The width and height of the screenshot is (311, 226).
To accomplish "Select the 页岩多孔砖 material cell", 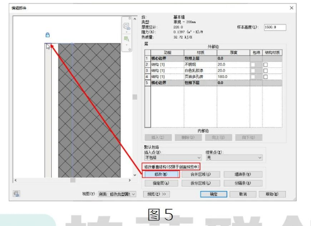I will [201, 77].
